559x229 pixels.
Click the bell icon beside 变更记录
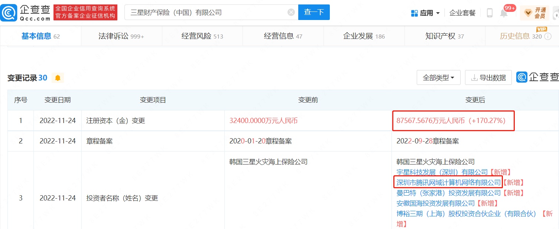58,78
